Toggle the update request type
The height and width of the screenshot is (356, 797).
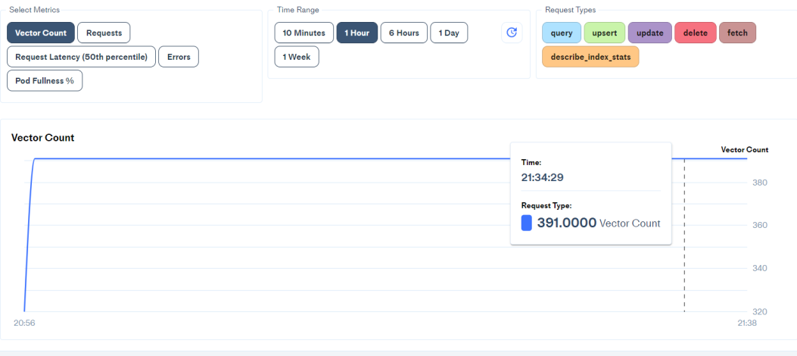(650, 33)
